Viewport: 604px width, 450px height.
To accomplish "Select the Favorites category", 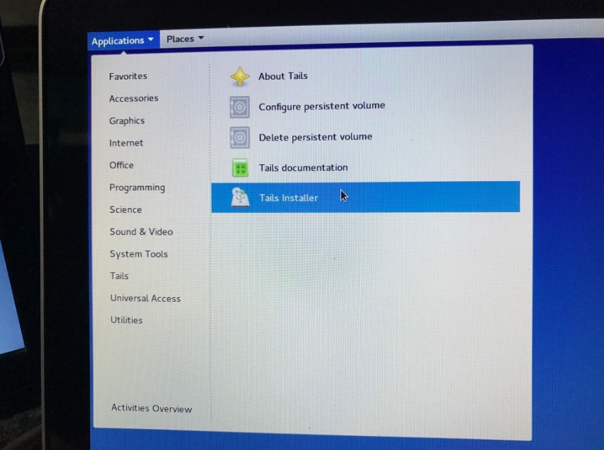I will [x=128, y=76].
